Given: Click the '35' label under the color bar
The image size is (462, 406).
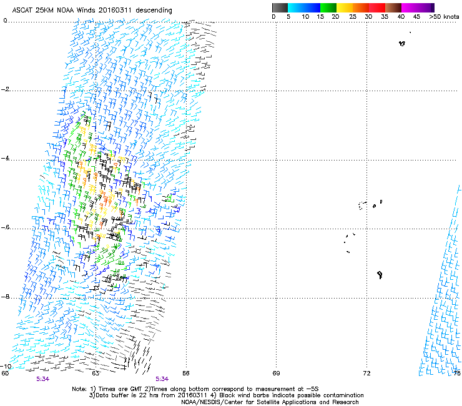Looking at the screenshot, I should (x=385, y=17).
